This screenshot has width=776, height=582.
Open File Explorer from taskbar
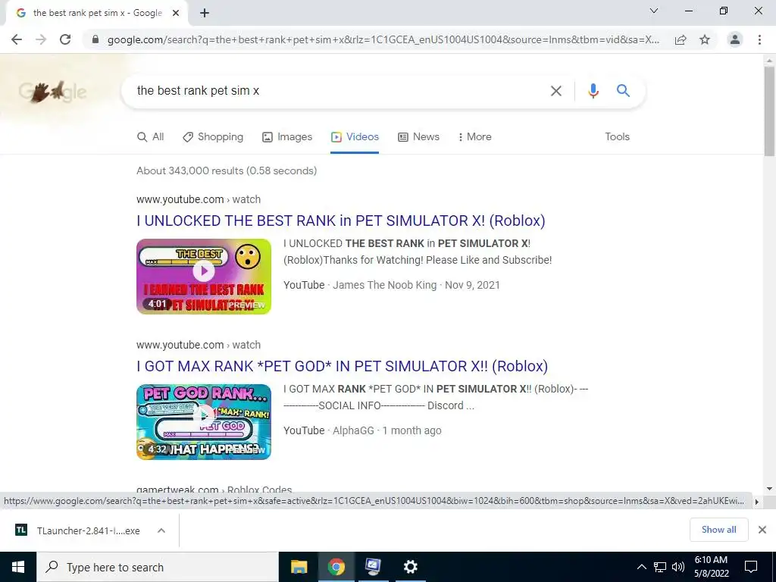click(299, 567)
